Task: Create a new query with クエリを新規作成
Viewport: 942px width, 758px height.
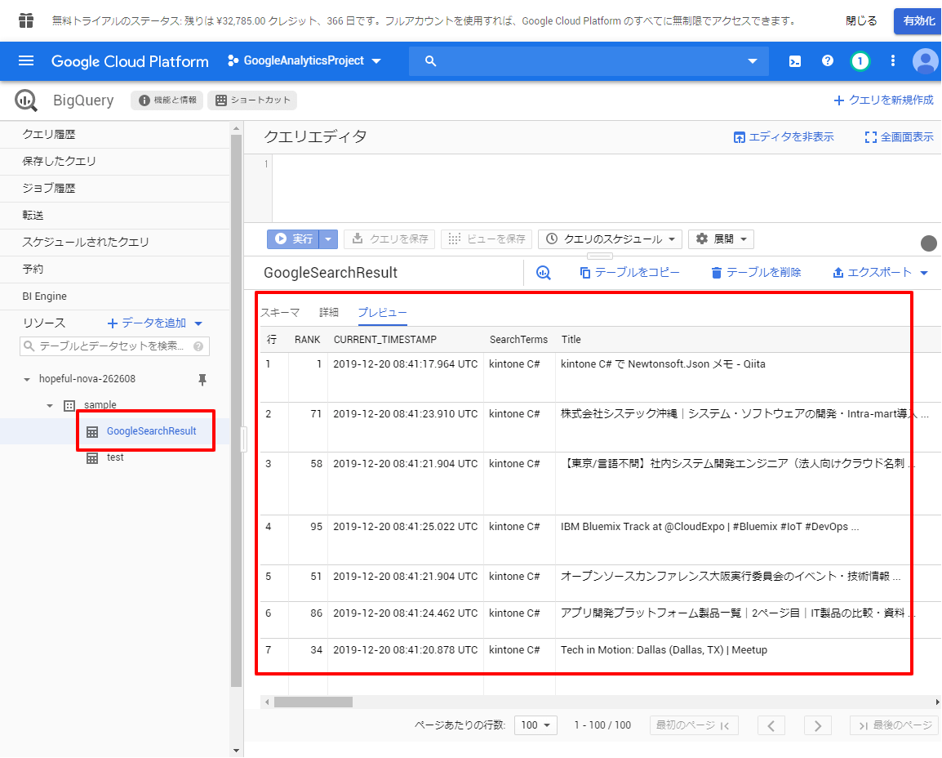Action: tap(883, 100)
